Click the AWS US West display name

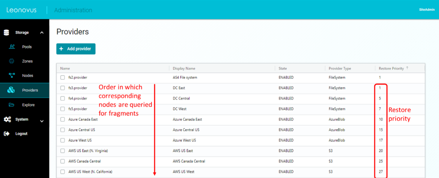[x=183, y=172]
